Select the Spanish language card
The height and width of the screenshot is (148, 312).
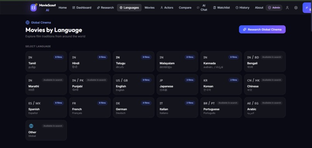[x=46, y=107]
